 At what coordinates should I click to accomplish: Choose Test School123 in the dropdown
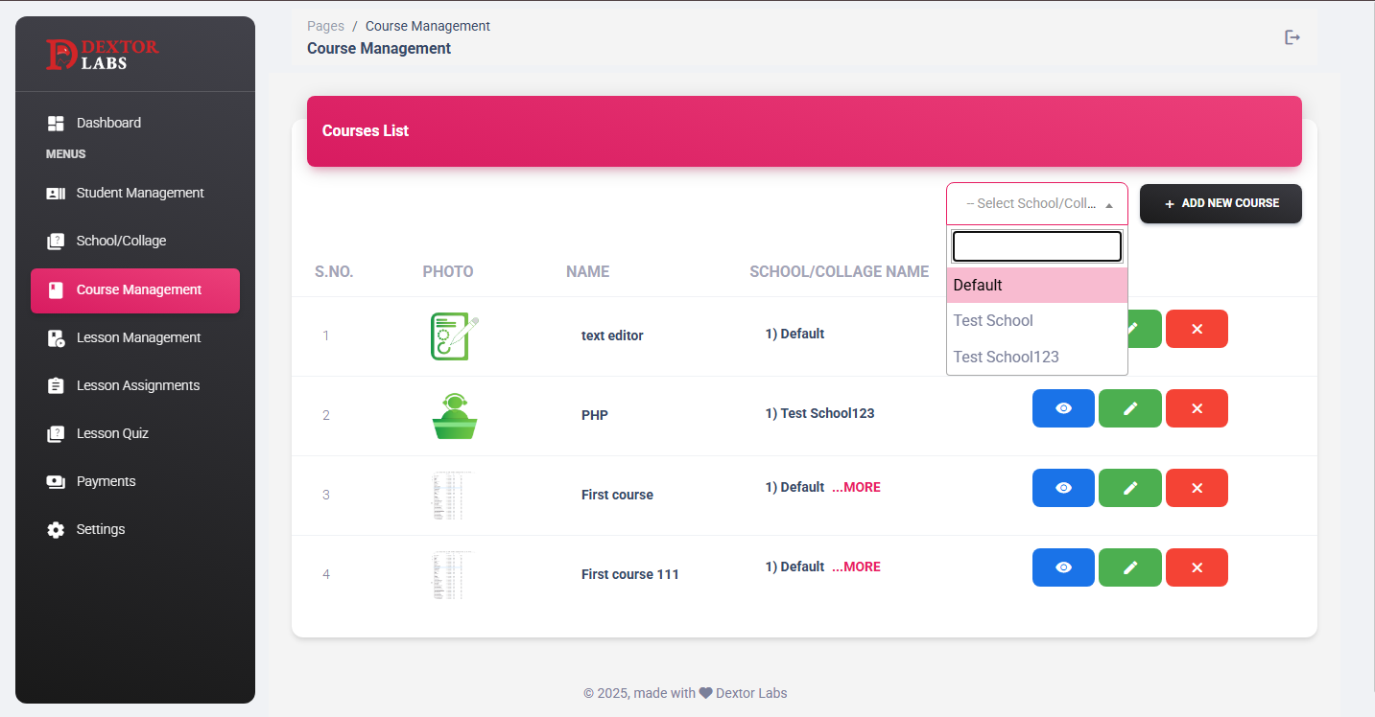[1006, 357]
